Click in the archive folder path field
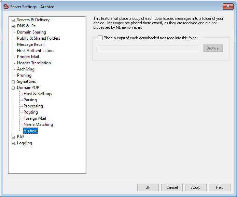 coord(148,49)
